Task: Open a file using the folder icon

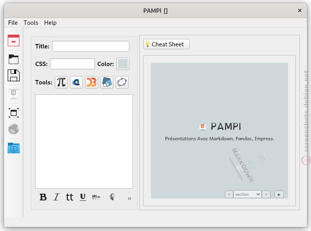Action: [x=14, y=59]
